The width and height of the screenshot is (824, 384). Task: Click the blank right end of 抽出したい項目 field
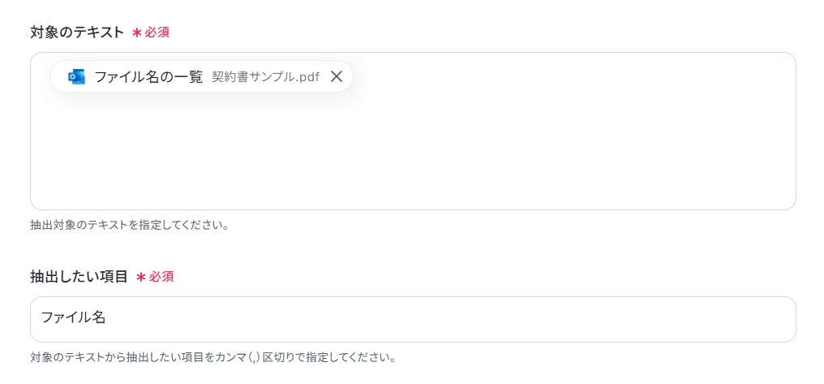tap(736, 319)
